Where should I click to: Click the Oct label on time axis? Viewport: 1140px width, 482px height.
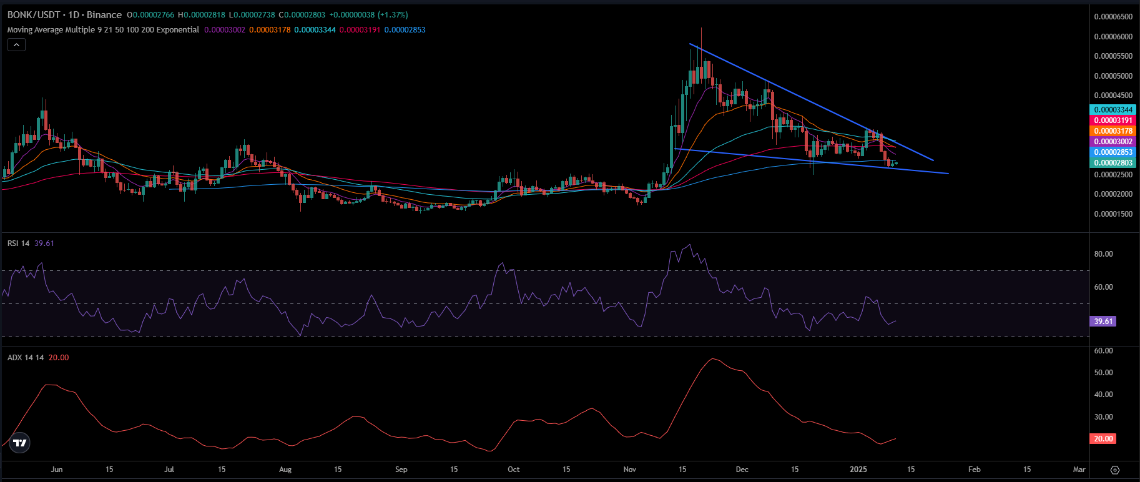point(514,470)
